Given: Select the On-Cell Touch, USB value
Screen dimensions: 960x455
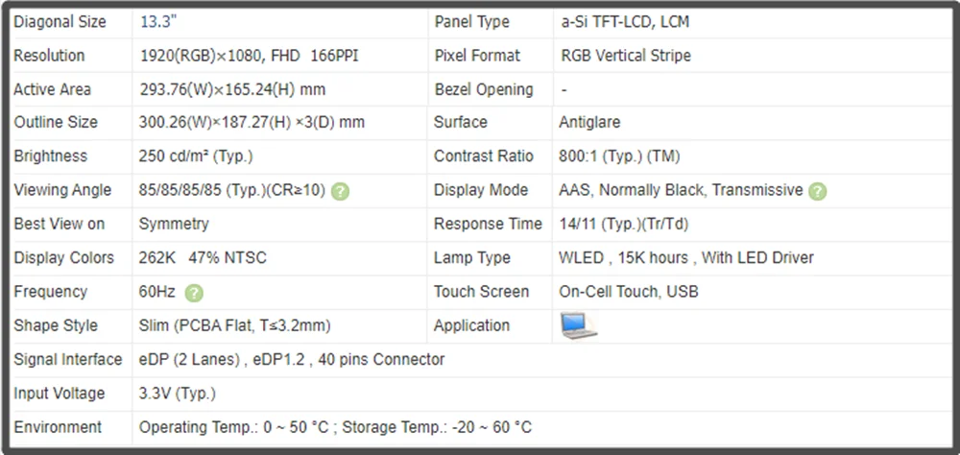Looking at the screenshot, I should (629, 292).
